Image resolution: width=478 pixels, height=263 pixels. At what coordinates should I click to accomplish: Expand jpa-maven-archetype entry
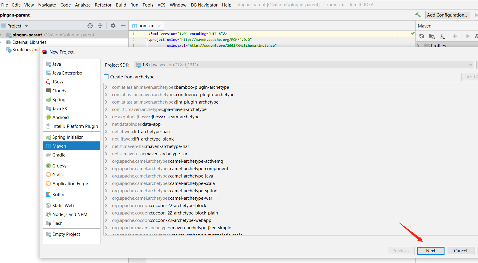coord(106,109)
